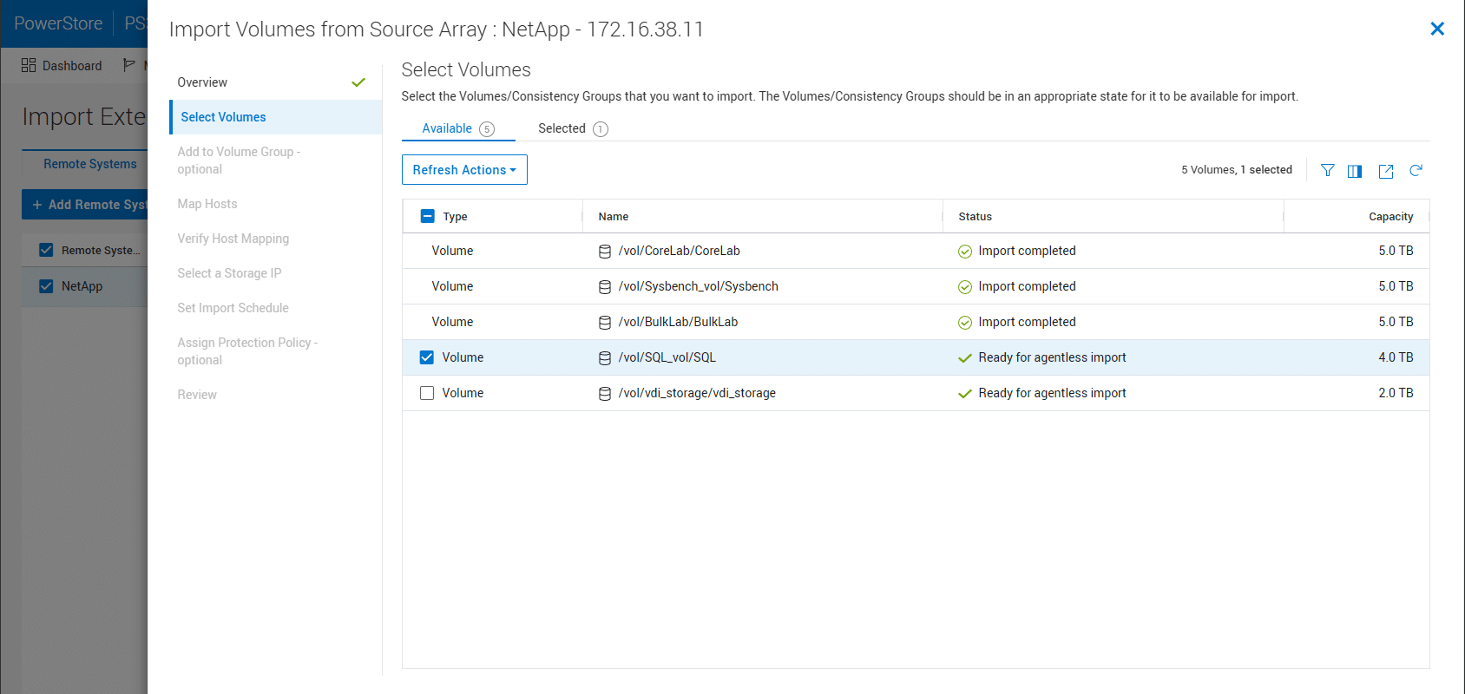Click Import completed text on CoreLab row
1465x694 pixels.
click(x=1027, y=251)
